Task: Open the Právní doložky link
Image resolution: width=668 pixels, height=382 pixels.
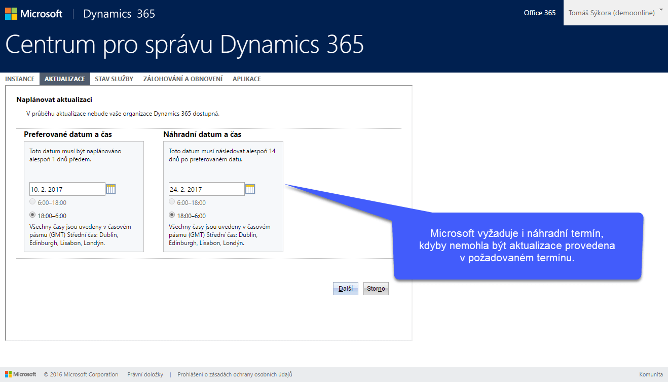Action: coord(145,375)
